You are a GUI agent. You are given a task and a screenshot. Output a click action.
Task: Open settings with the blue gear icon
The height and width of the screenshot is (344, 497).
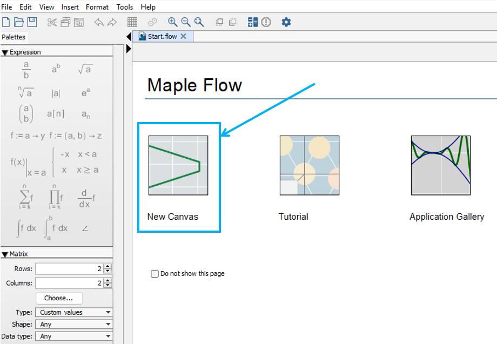pyautogui.click(x=286, y=22)
